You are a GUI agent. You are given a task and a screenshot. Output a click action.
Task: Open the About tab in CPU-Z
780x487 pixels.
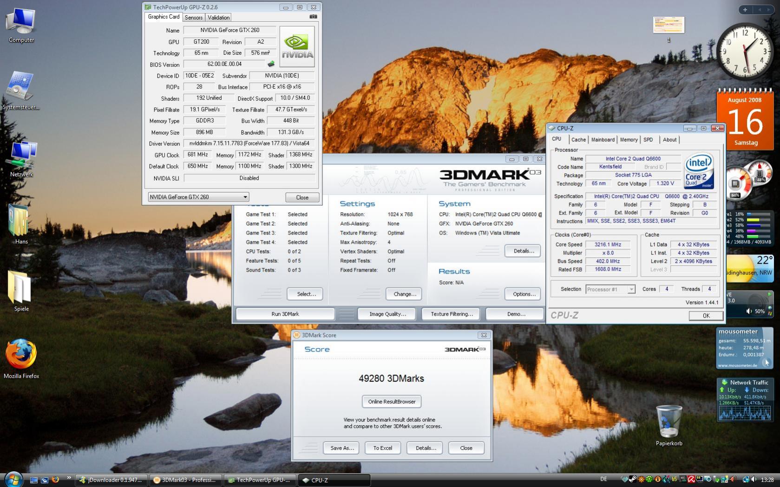pos(669,140)
